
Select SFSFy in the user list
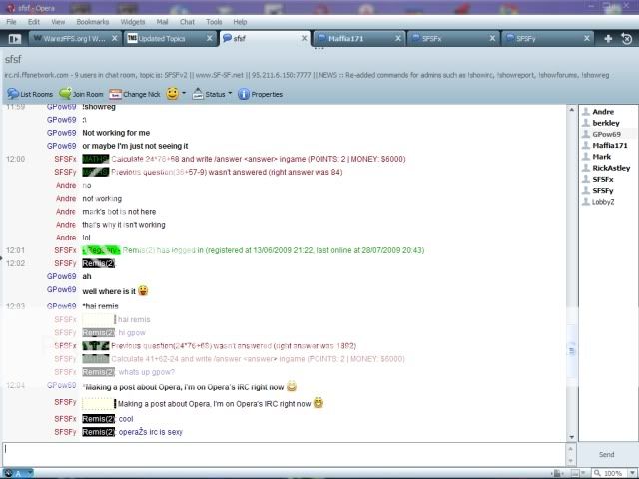603,191
